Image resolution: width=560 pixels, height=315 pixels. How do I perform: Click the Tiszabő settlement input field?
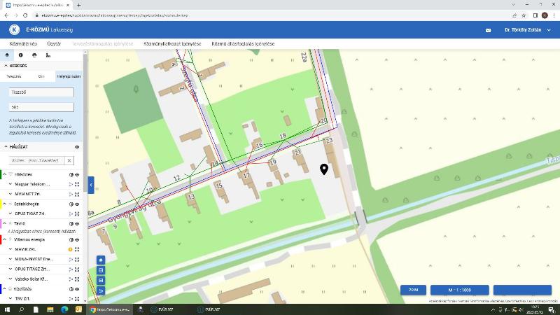click(41, 92)
